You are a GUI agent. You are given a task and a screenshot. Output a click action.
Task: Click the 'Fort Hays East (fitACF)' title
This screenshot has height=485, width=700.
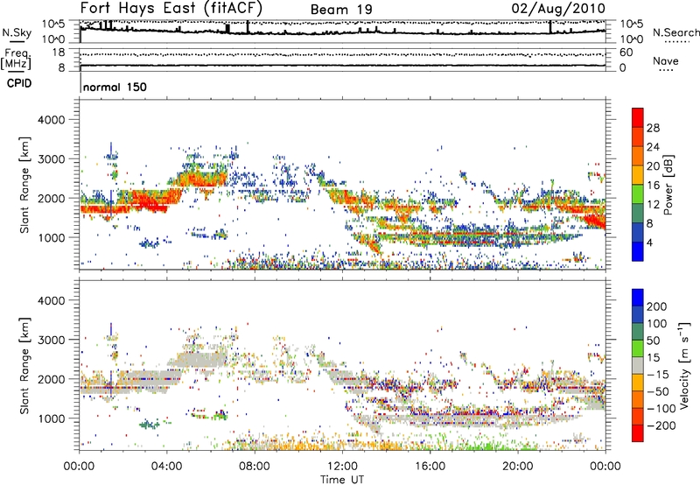pos(171,8)
